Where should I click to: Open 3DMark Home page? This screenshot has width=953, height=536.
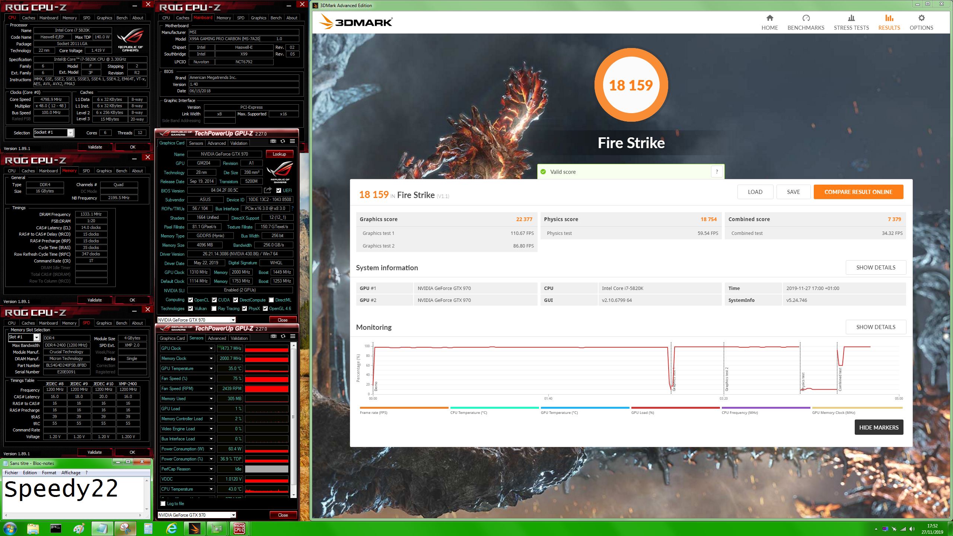coord(769,23)
